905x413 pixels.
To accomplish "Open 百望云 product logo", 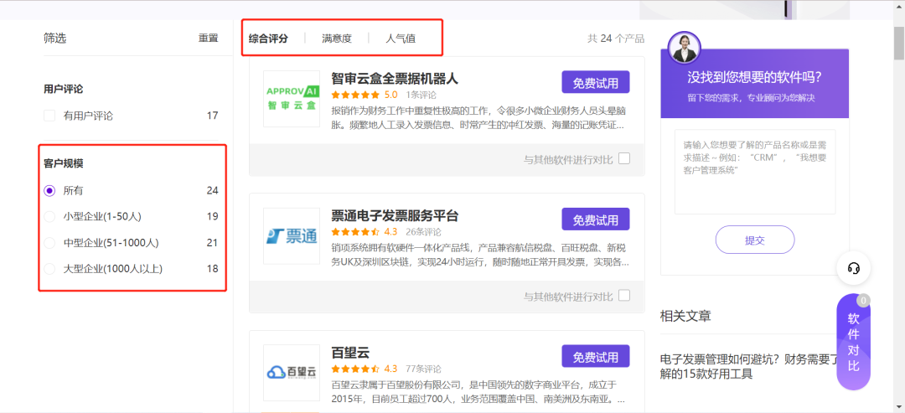I will [292, 373].
